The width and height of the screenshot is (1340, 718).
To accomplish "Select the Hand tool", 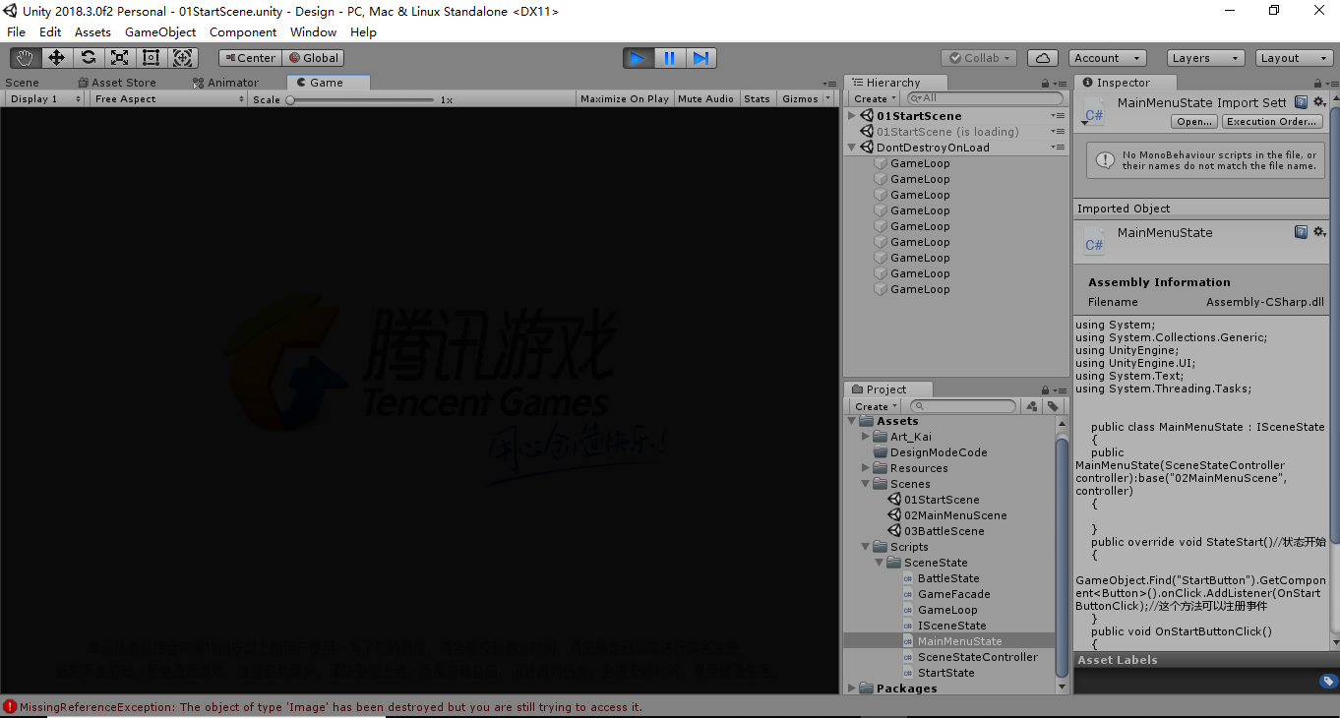I will click(x=25, y=58).
